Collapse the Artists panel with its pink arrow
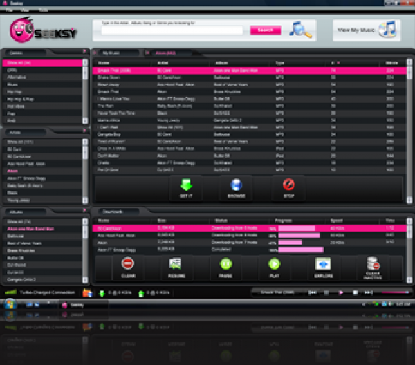415x365 pixels. [x=84, y=131]
